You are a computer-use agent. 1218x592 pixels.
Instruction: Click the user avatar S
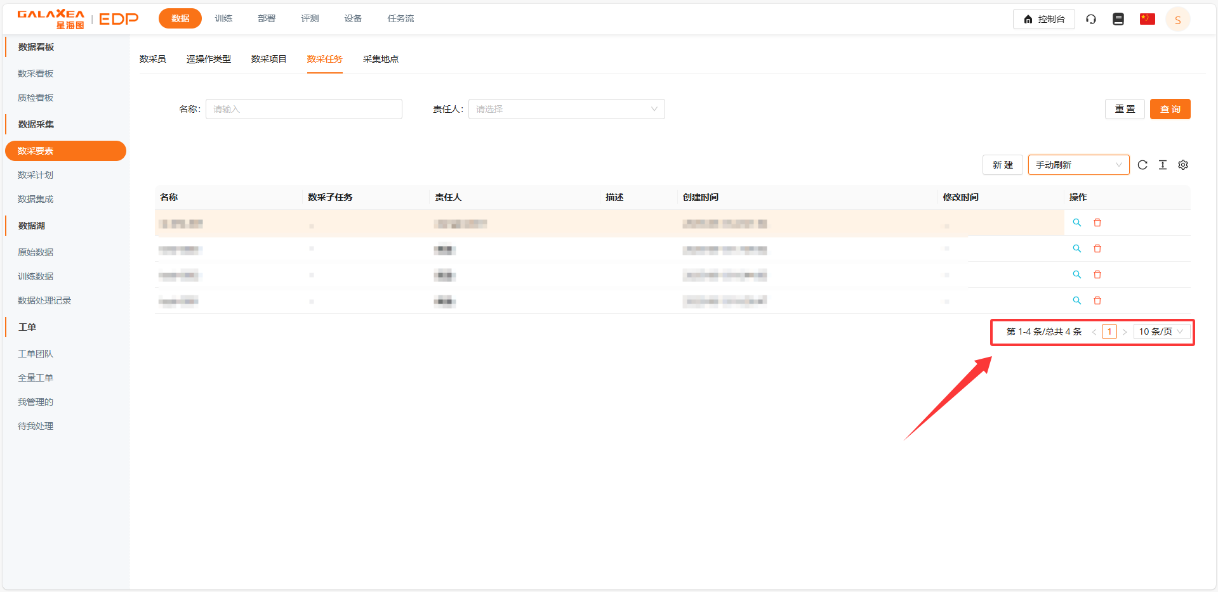[x=1177, y=20]
